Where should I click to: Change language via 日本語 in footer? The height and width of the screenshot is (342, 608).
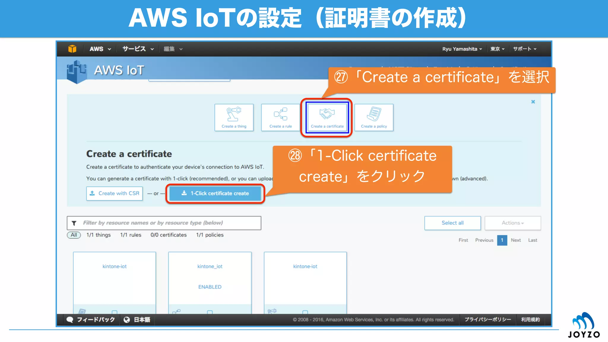142,320
